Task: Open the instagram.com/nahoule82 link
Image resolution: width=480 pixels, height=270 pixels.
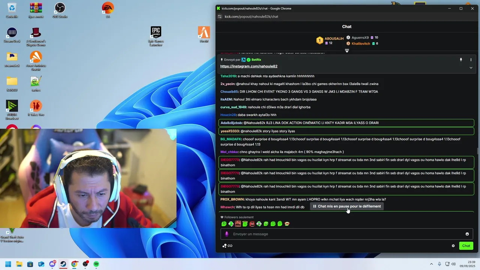Action: (x=249, y=66)
